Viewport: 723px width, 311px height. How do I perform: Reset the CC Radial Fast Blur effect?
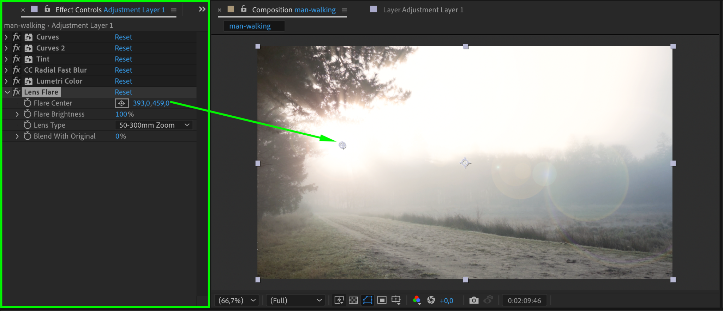pos(124,70)
